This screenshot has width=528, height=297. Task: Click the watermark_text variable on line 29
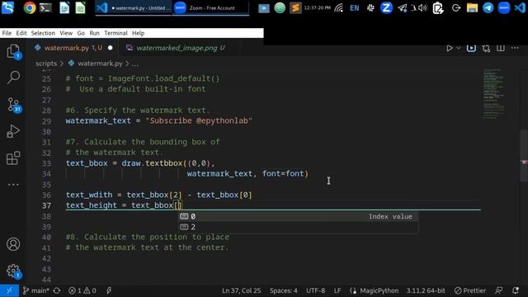98,120
